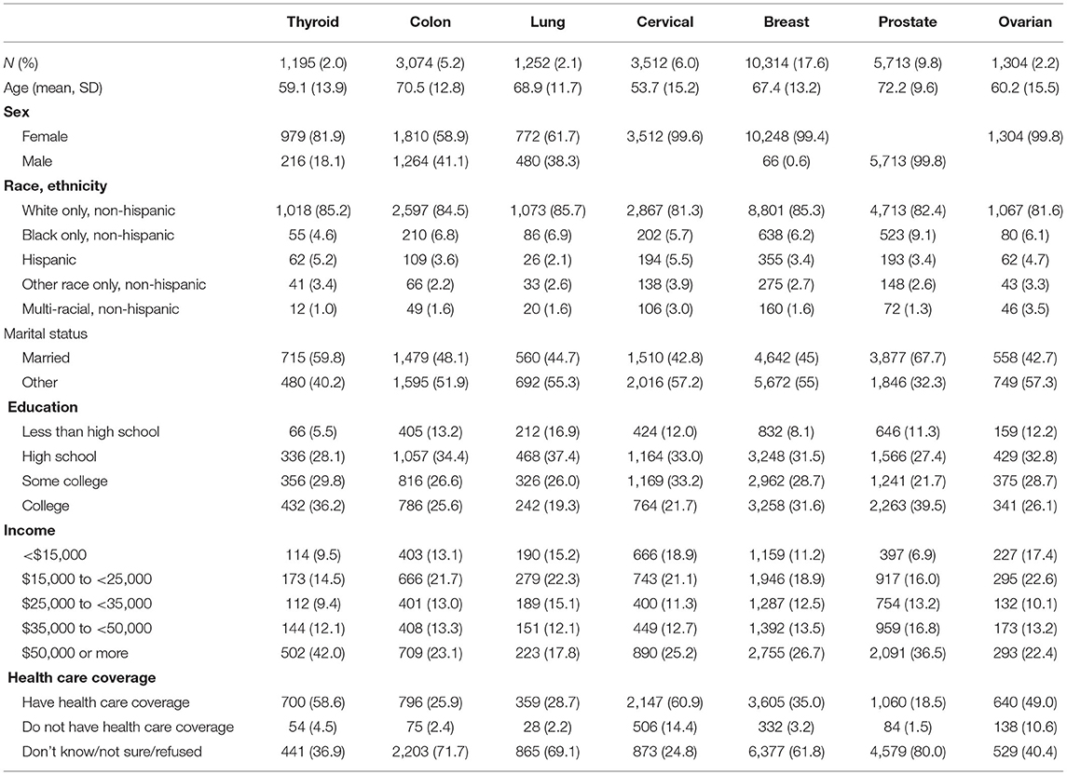Image resolution: width=1067 pixels, height=775 pixels.
Task: Click the High school row label
Action: tap(60, 456)
